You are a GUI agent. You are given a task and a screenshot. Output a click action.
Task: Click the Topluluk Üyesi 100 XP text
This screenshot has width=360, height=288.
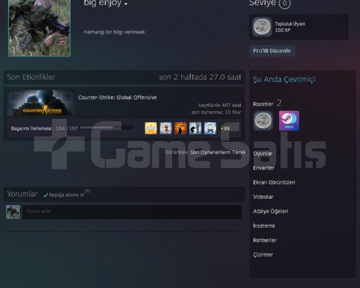pos(290,27)
